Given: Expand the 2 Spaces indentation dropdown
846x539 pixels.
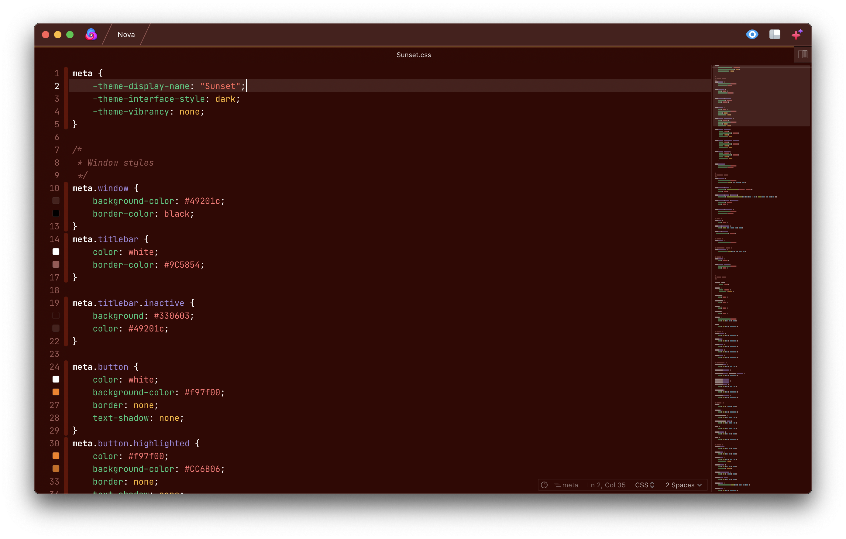Looking at the screenshot, I should point(683,485).
